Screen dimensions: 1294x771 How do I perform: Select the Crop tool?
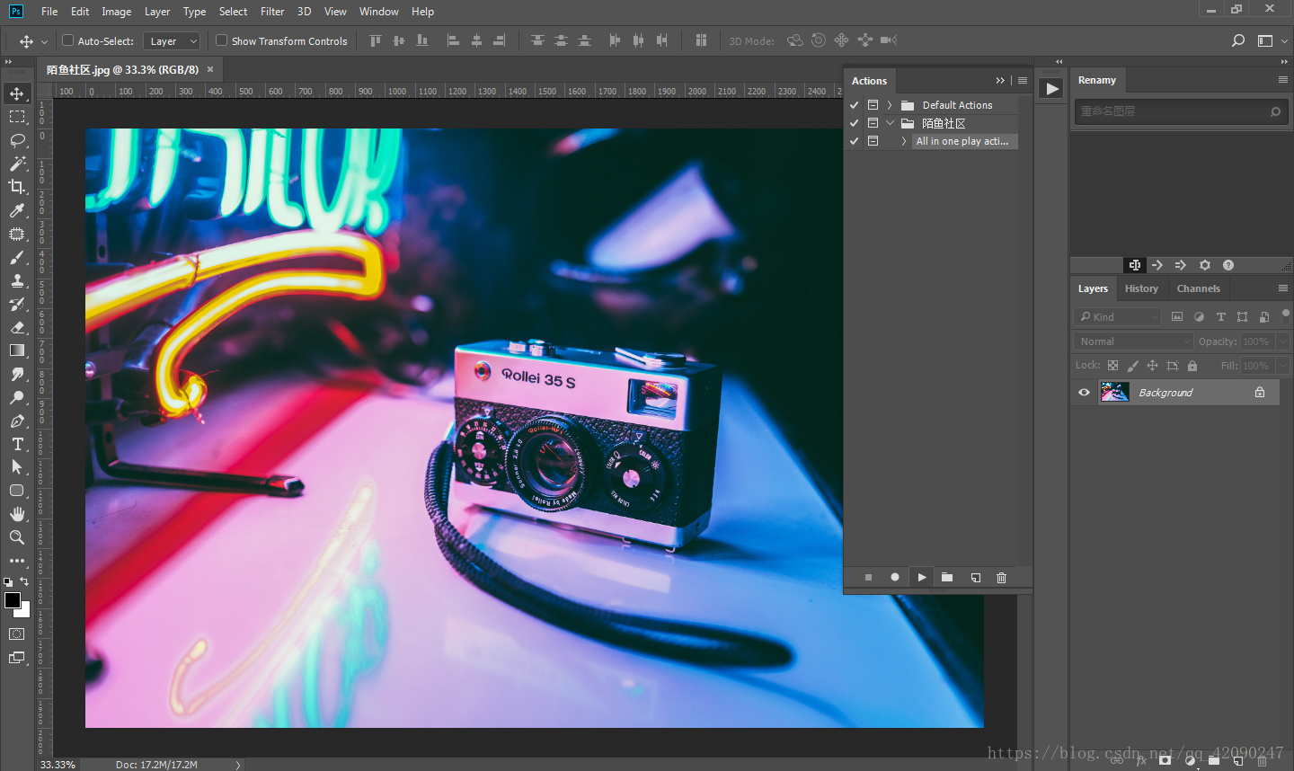click(x=17, y=187)
